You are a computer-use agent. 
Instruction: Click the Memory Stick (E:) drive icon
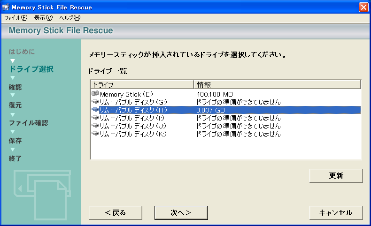95,93
